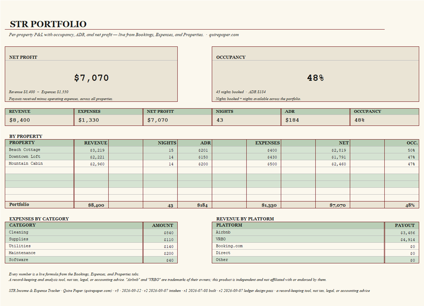Select the Other platform row label

[222, 260]
